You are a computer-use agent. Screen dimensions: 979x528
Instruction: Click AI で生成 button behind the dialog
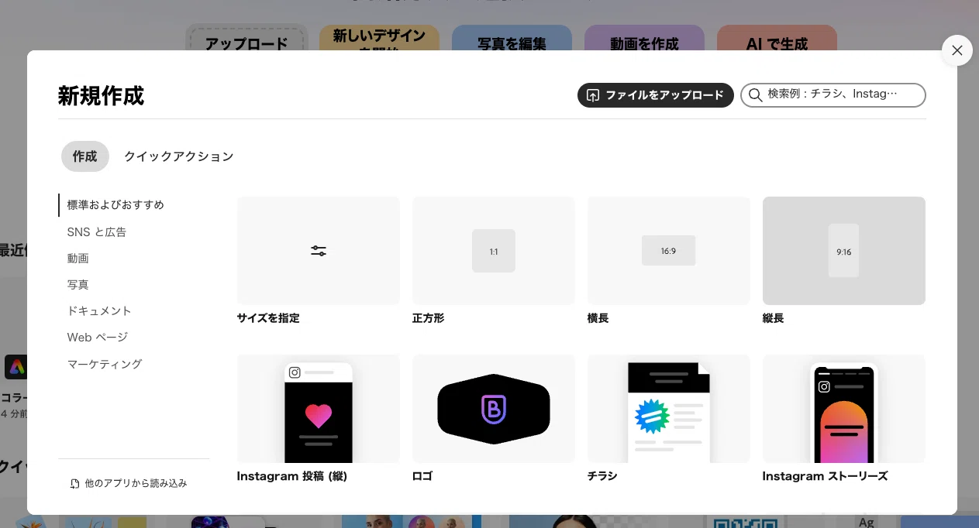[x=777, y=39]
